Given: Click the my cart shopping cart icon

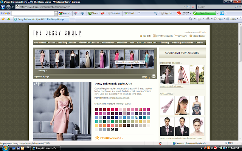Looking at the screenshot, I should click(176, 36).
